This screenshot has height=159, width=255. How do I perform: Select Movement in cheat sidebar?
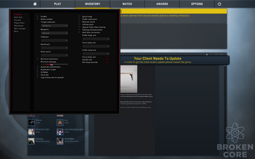click(x=19, y=26)
